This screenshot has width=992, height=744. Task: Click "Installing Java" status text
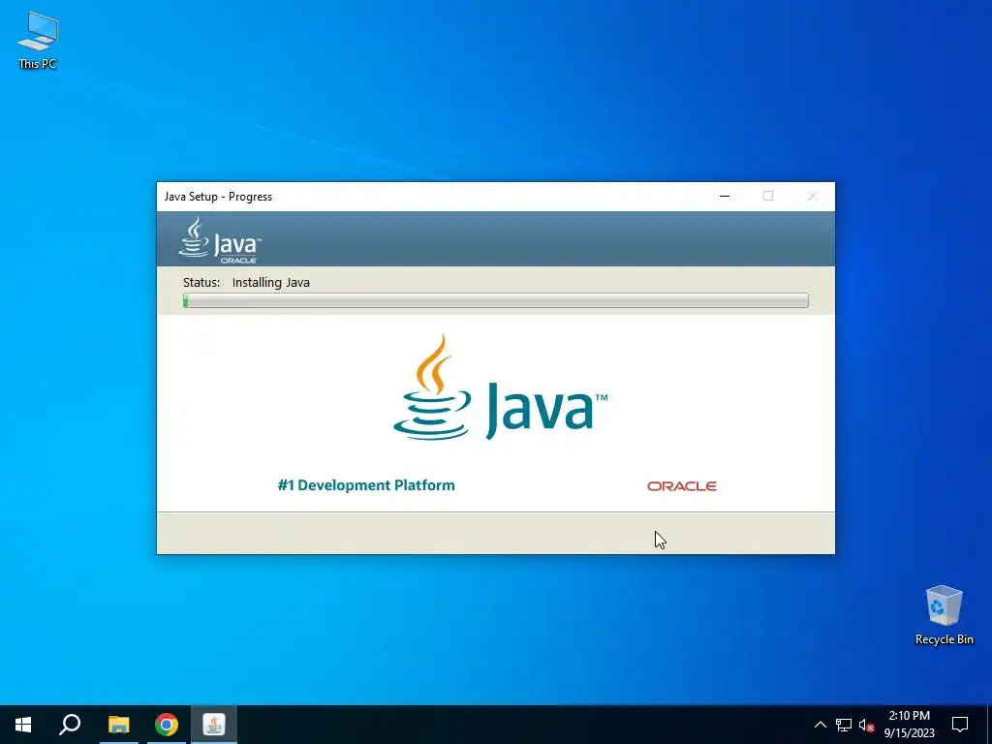click(x=271, y=282)
